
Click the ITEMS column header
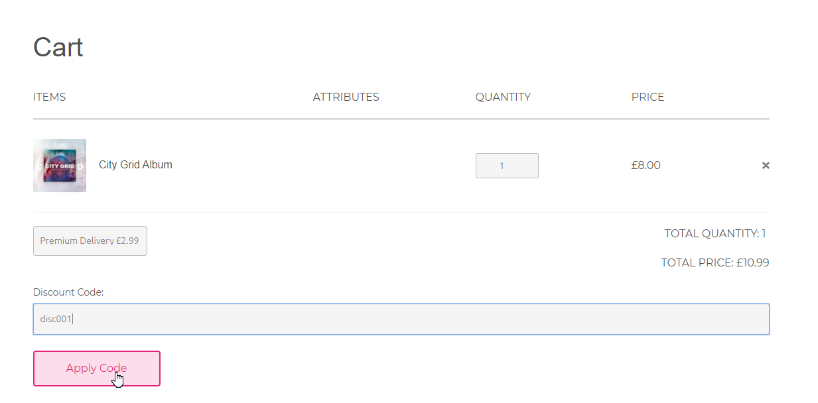(x=50, y=97)
